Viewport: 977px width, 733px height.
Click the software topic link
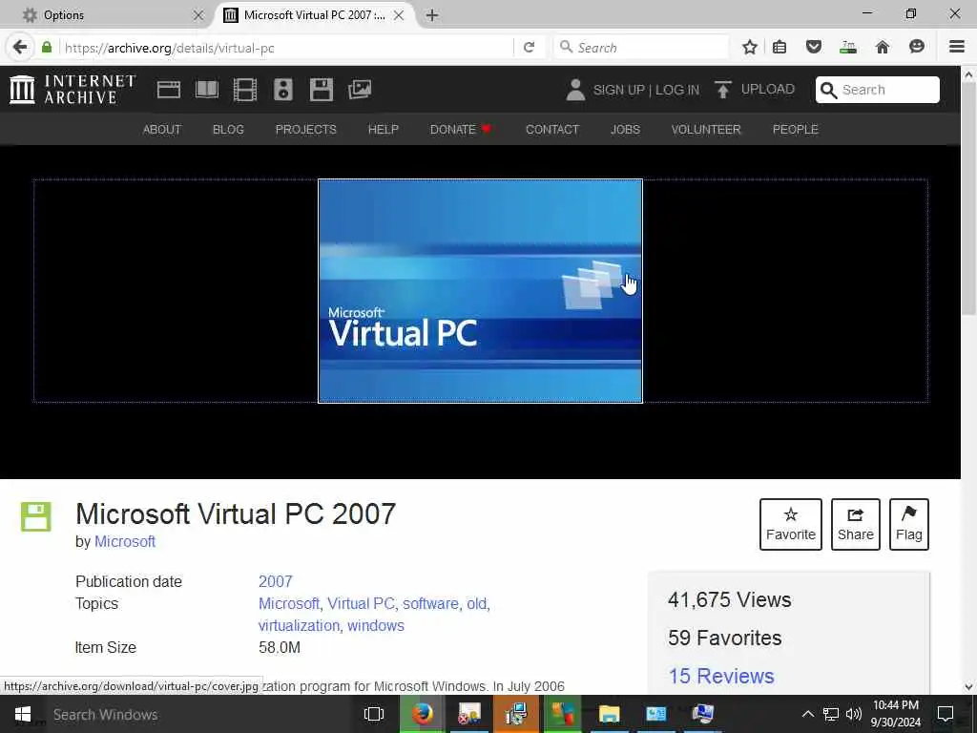point(431,604)
